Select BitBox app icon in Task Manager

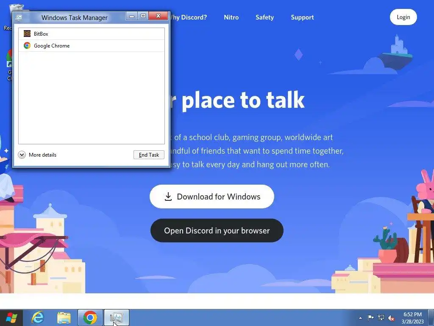(x=27, y=34)
